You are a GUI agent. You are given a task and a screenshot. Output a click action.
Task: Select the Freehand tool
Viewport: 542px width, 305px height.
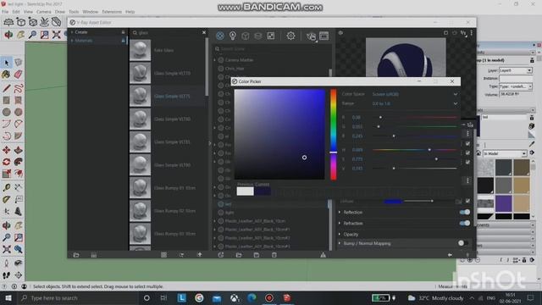19,88
